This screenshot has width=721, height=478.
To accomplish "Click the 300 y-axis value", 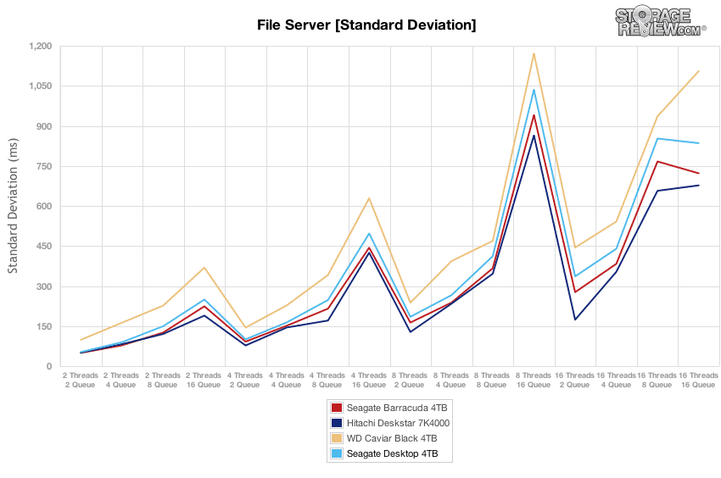I will (x=45, y=286).
